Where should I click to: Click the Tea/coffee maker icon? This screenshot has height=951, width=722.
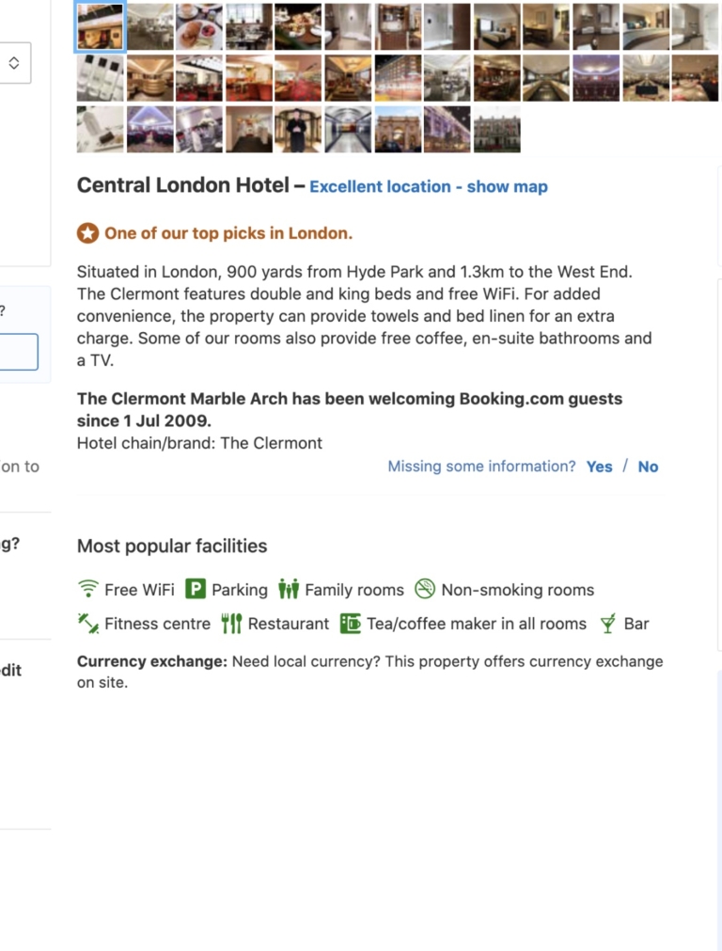351,623
